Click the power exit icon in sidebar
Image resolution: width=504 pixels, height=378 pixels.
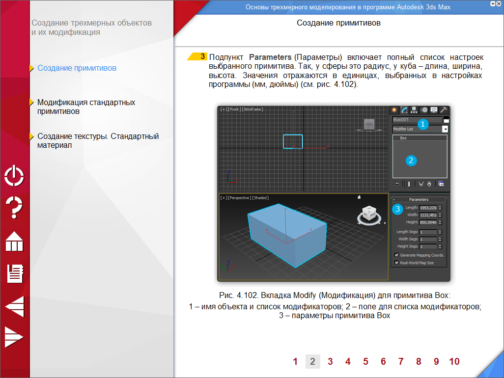(14, 176)
